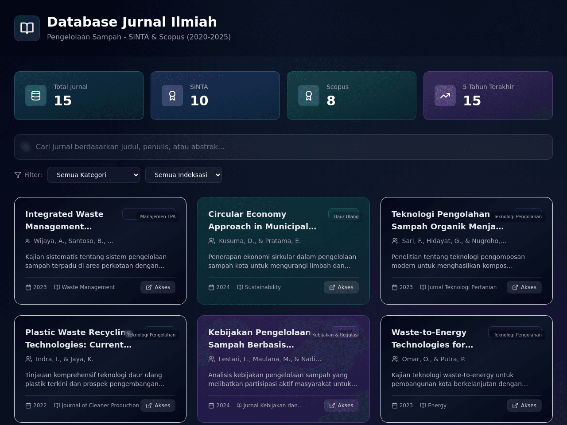Click the authors icon beside Indra, I., & Jaya, K.
This screenshot has width=567, height=425.
29,359
